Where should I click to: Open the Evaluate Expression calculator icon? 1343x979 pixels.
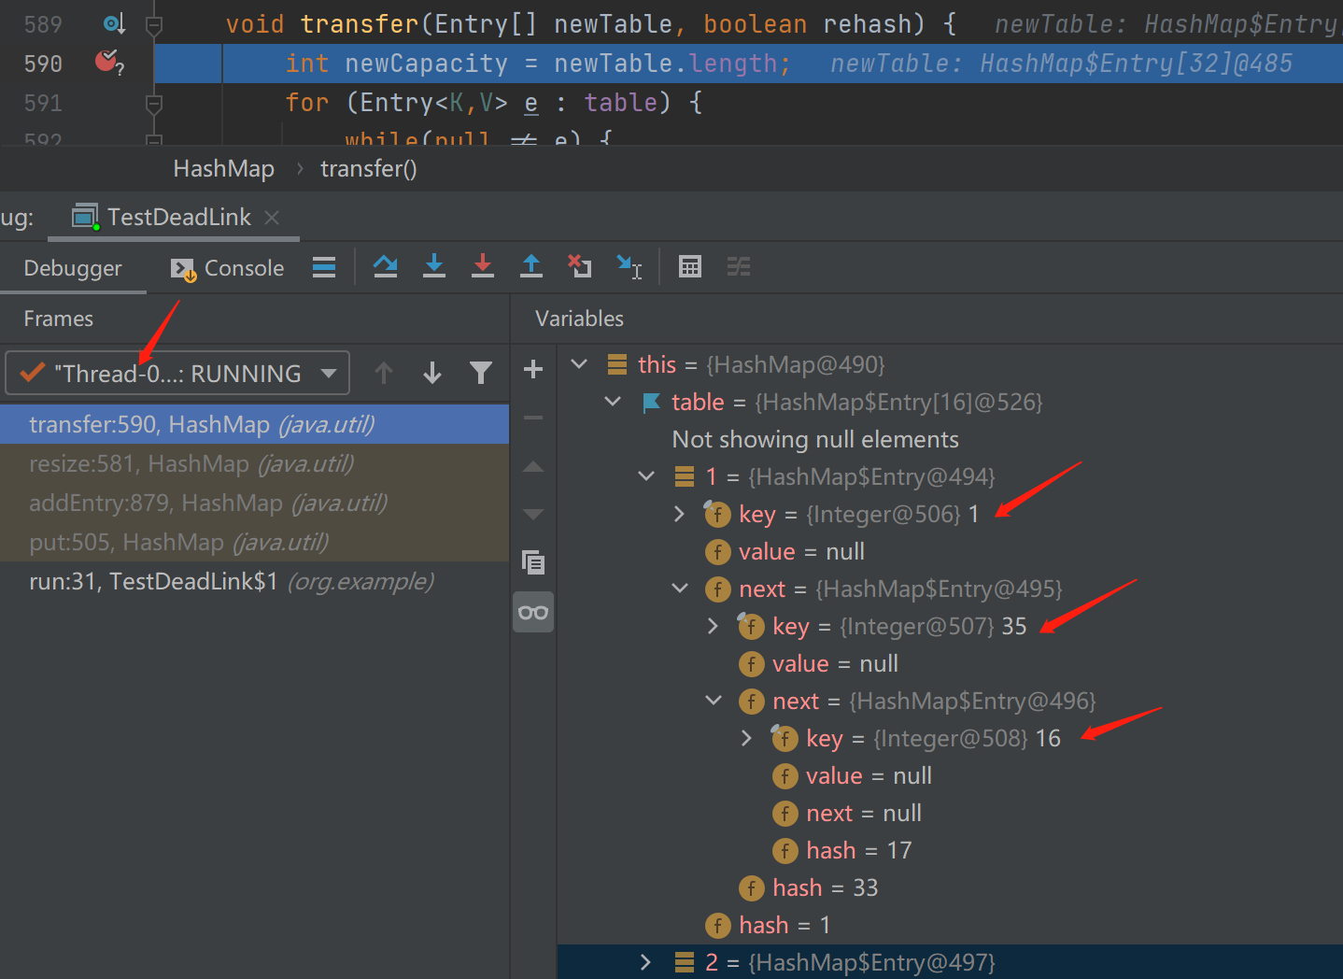click(x=690, y=267)
